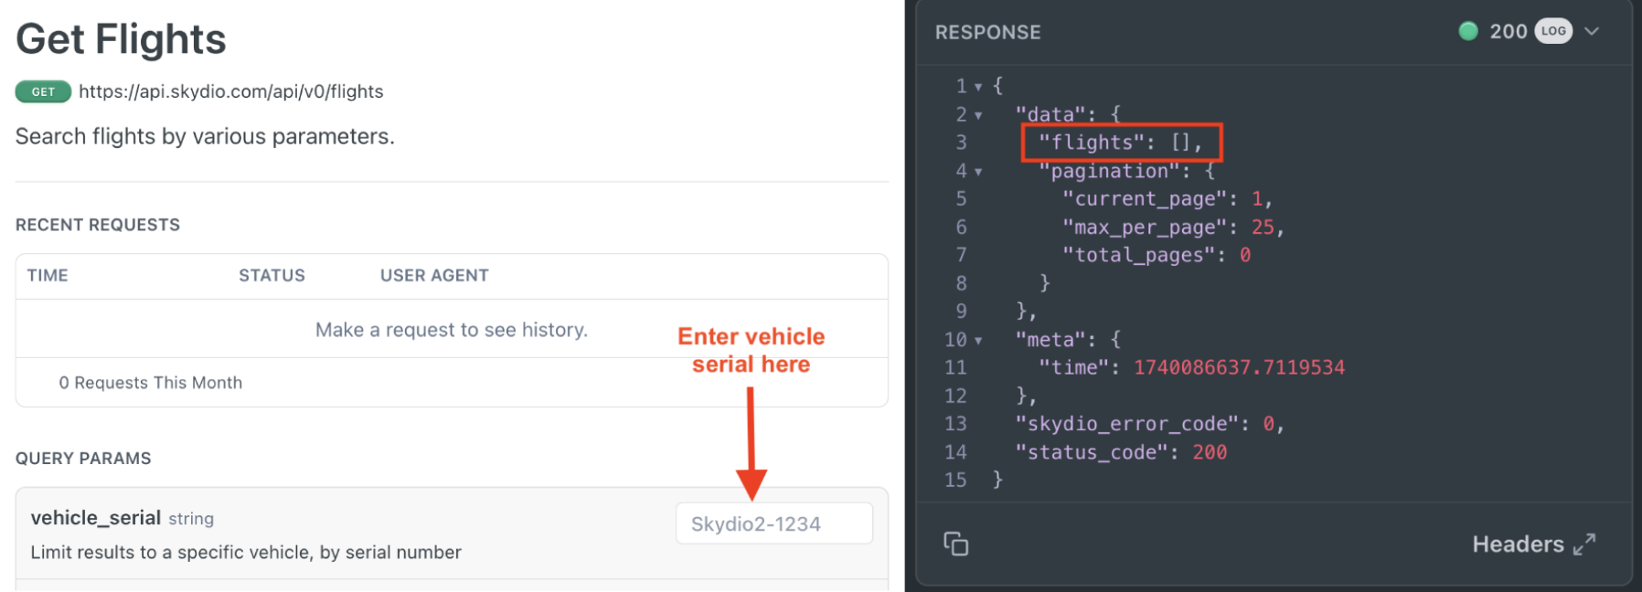
Task: Click the USER AGENT column header
Action: click(434, 276)
